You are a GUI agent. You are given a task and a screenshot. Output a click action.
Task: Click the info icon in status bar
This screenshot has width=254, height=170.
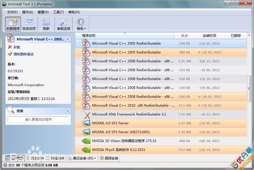click(x=5, y=165)
